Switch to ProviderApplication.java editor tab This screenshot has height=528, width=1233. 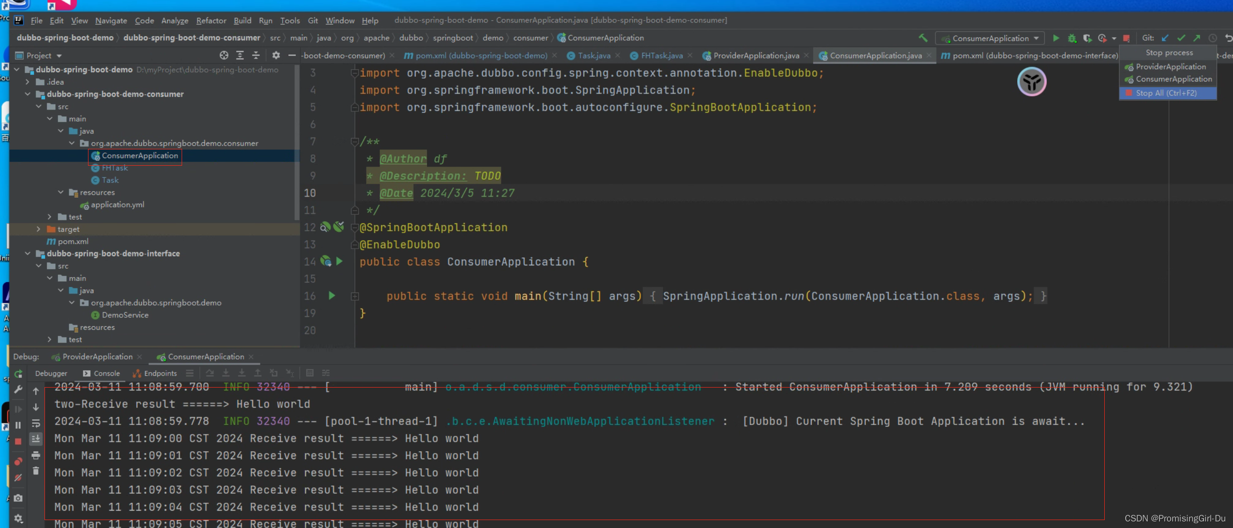(756, 56)
